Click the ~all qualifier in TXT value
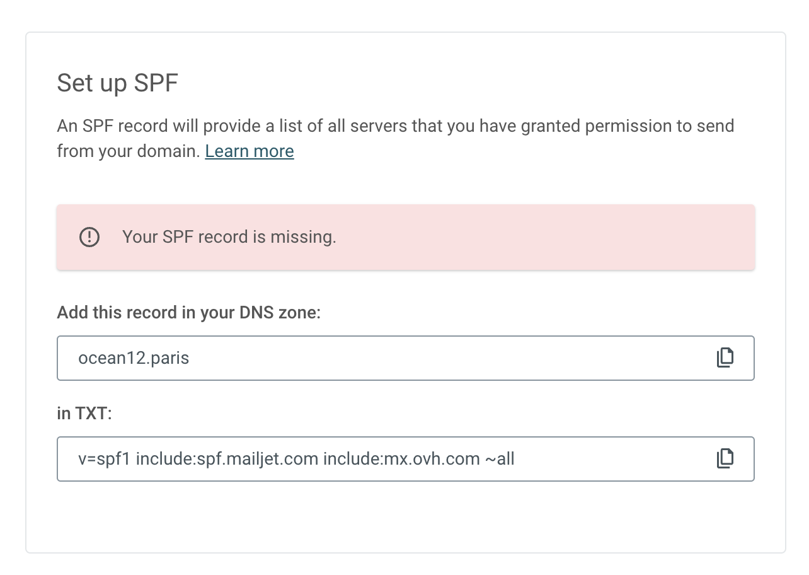 [x=500, y=459]
